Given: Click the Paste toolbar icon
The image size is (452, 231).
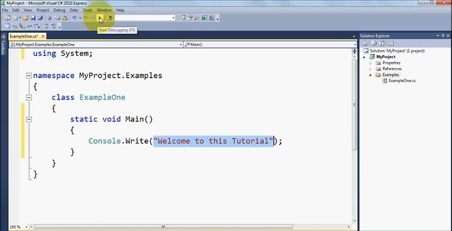Looking at the screenshot, I should point(65,18).
